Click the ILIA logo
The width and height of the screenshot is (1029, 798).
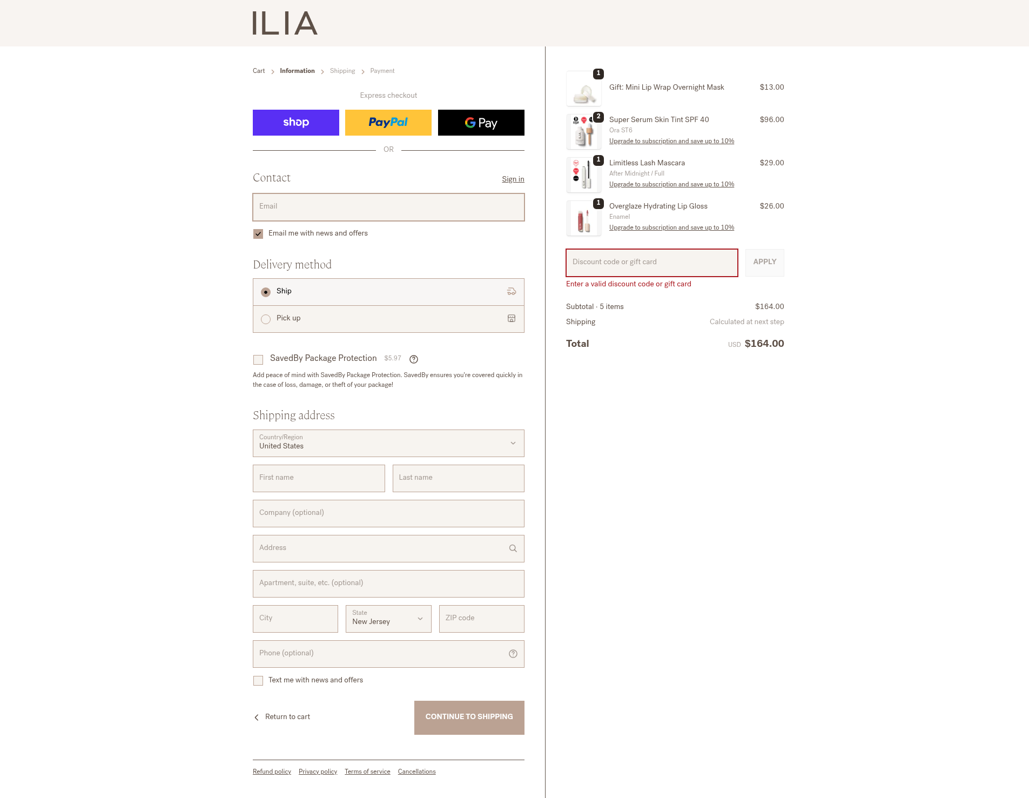pyautogui.click(x=285, y=23)
